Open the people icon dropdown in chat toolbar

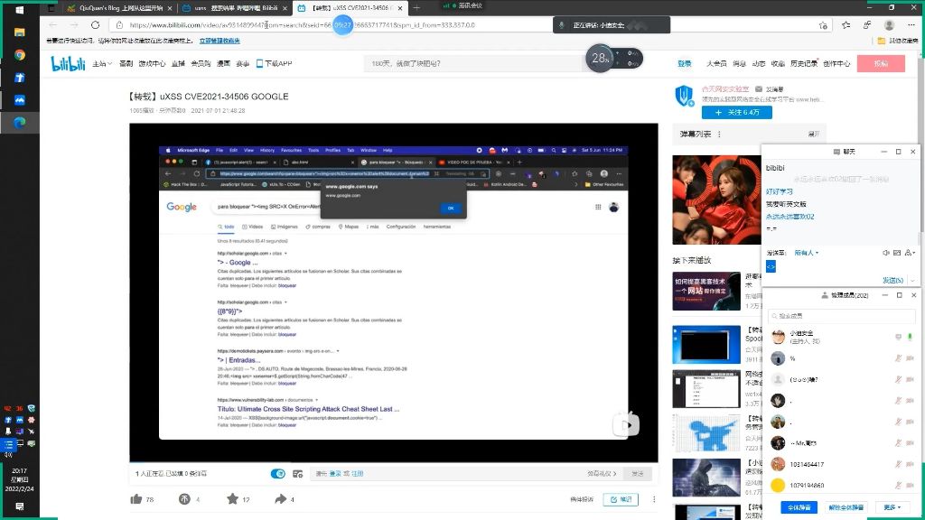910,253
